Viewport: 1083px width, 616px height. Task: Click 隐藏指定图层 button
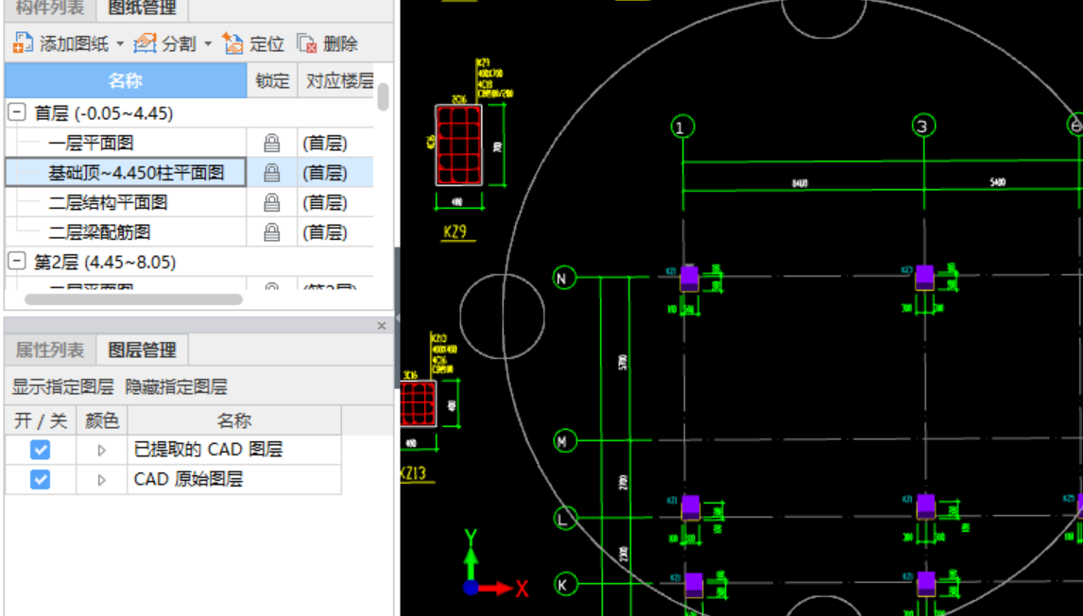(176, 386)
